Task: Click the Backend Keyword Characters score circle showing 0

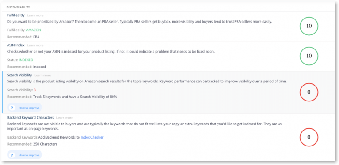Action: coord(309,137)
